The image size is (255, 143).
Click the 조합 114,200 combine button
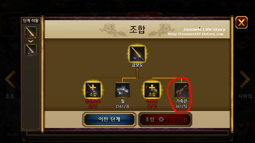[165, 120]
